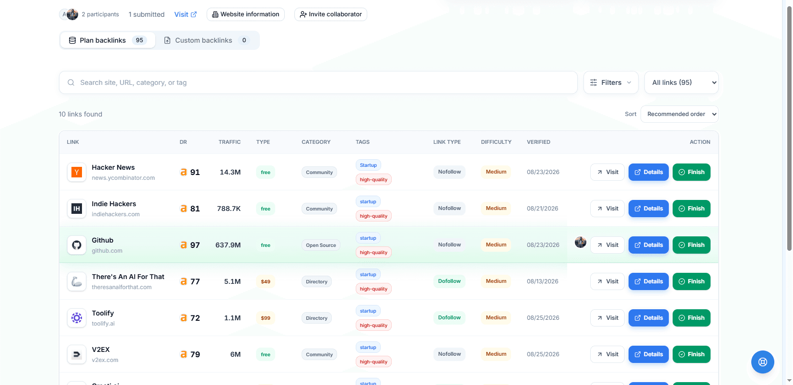
Task: Click the Ahrefs DR icon for V2EX
Action: (183, 354)
